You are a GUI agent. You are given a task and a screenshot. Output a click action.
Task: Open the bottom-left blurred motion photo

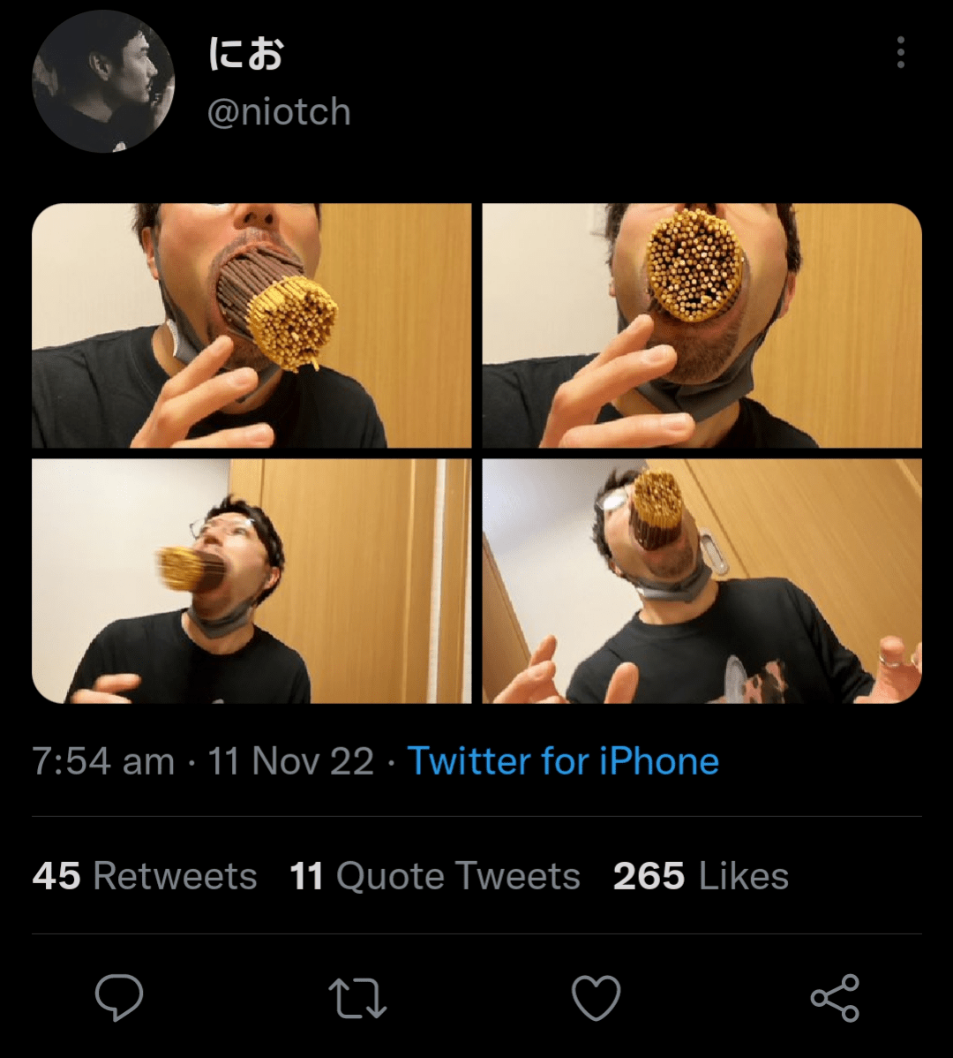pos(251,581)
